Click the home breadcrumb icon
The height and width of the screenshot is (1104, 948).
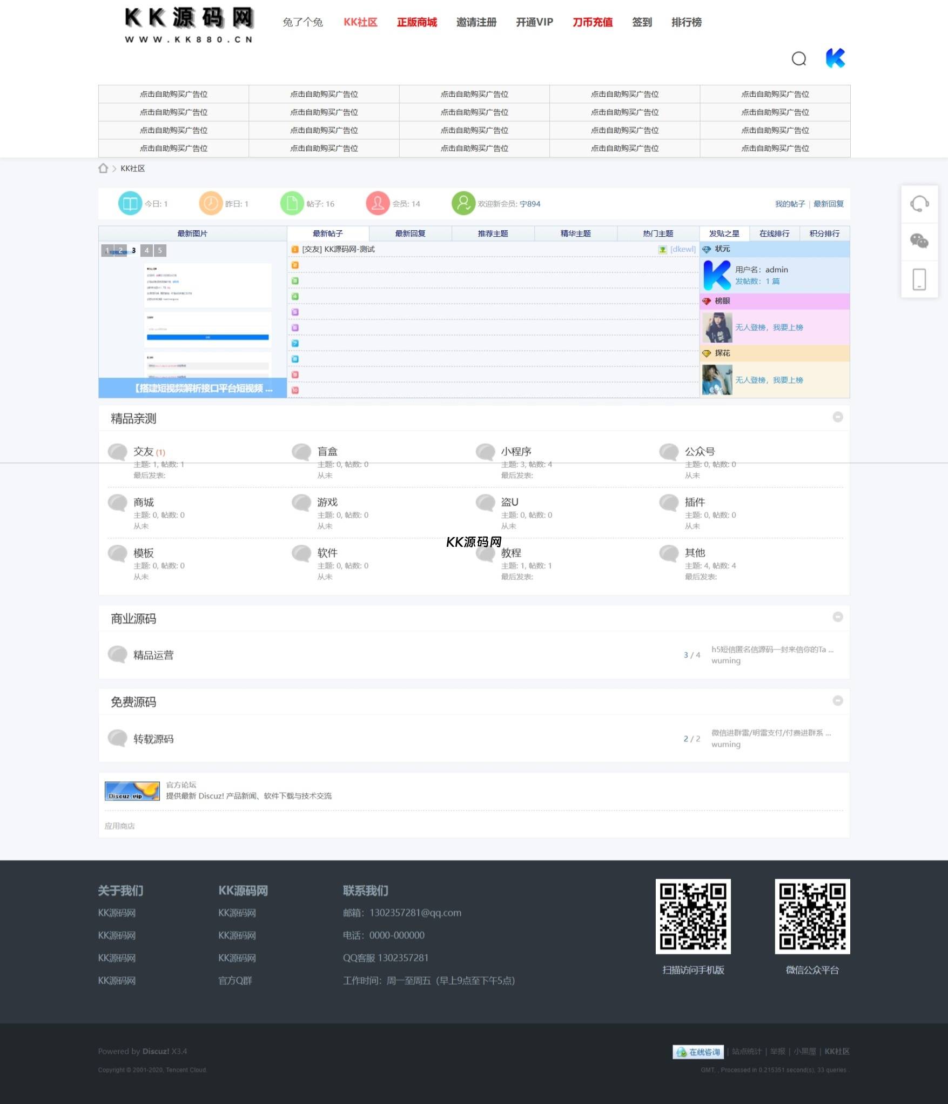click(x=103, y=168)
